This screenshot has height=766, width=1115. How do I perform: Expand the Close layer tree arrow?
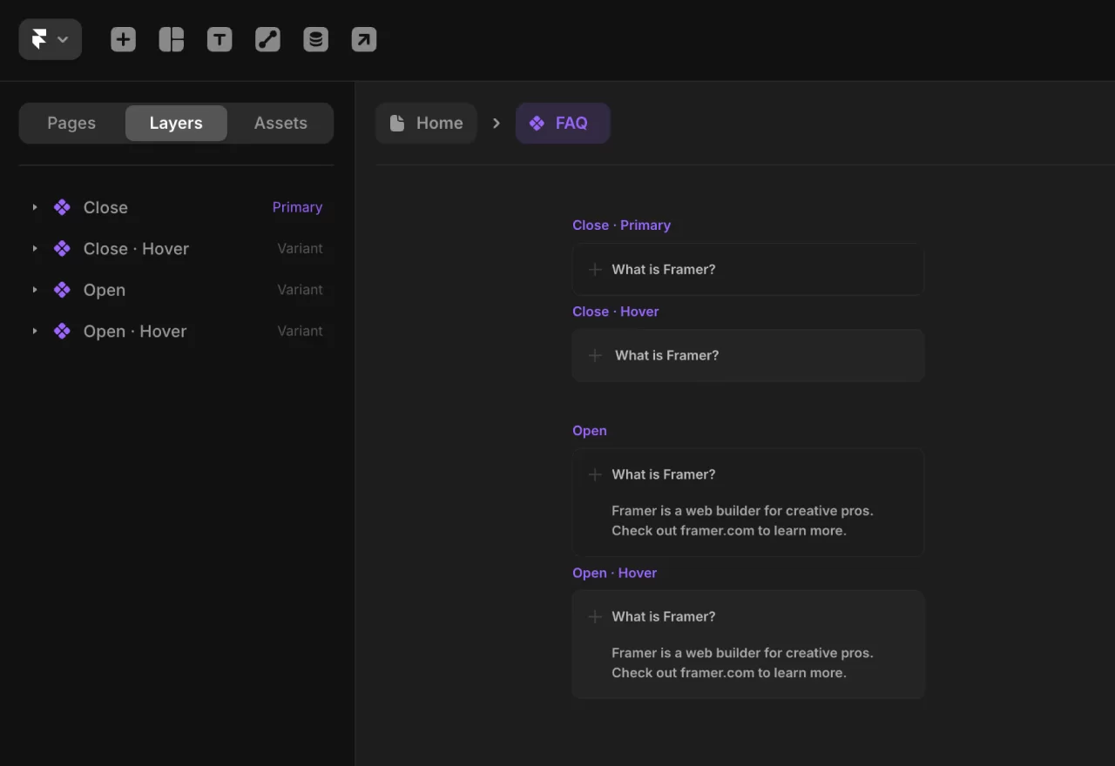coord(35,207)
